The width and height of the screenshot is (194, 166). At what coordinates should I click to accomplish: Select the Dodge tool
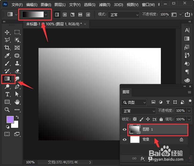tap(7, 86)
